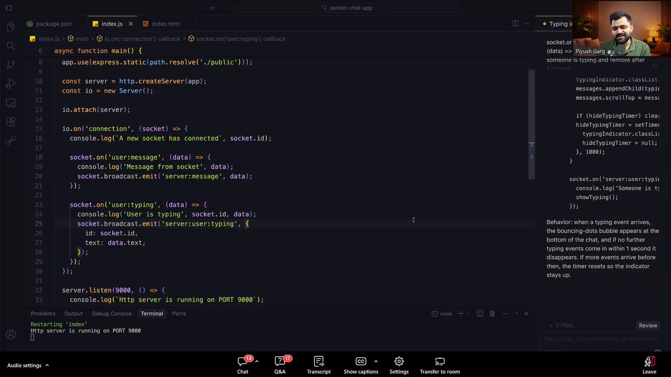Kill the terminal using the trash icon

(x=492, y=313)
